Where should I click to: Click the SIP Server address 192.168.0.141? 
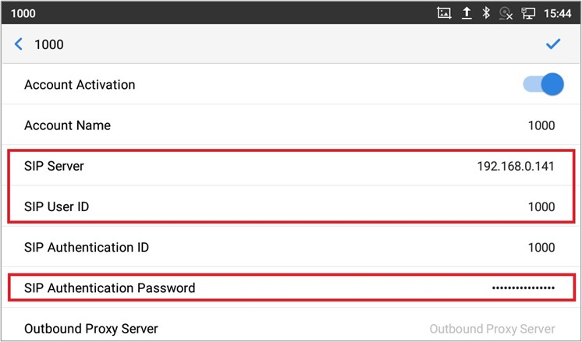tap(516, 166)
